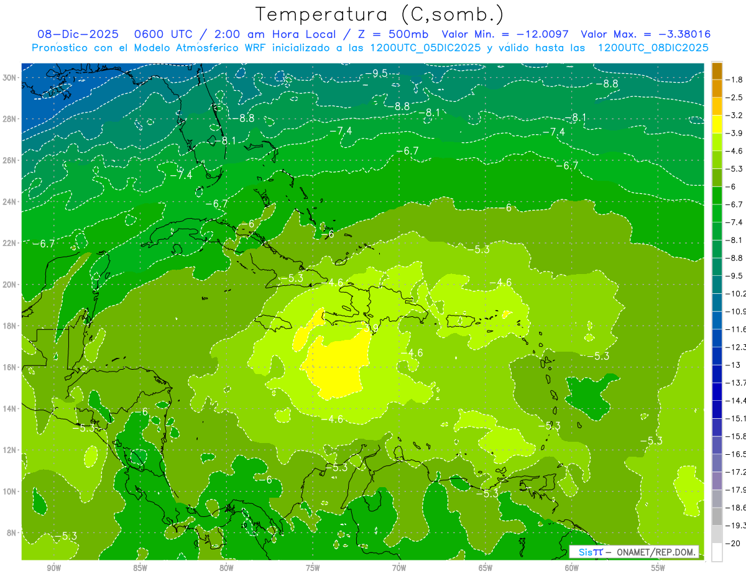Click the color bar segment between -2.5 and -3.2
The width and height of the screenshot is (746, 576).
[717, 107]
